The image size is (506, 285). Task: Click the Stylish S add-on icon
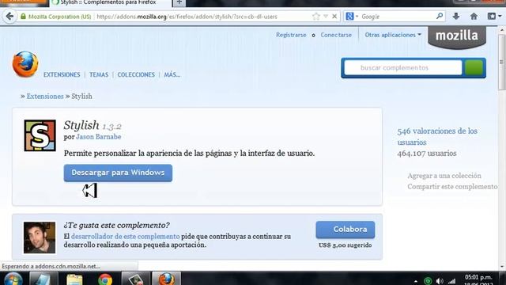(40, 135)
